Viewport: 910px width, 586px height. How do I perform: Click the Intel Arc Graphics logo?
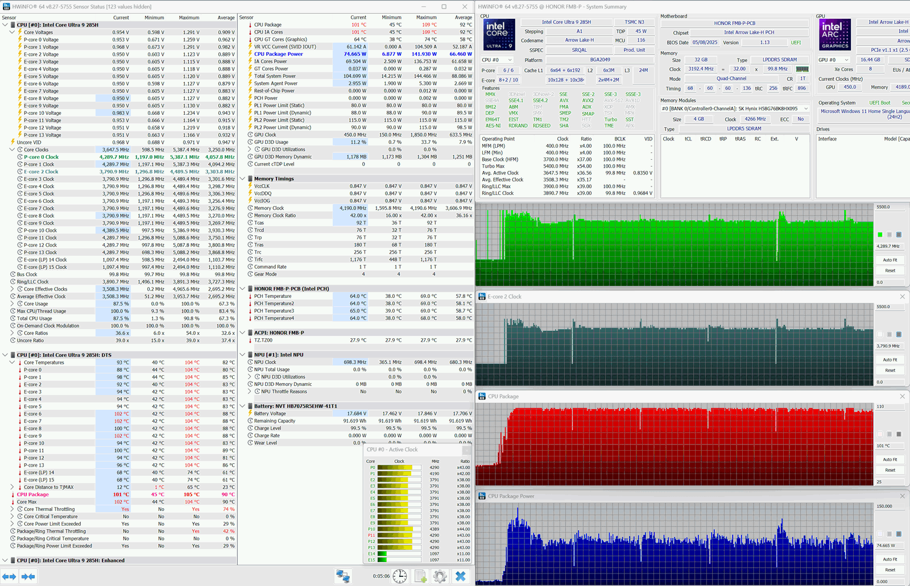(x=835, y=34)
